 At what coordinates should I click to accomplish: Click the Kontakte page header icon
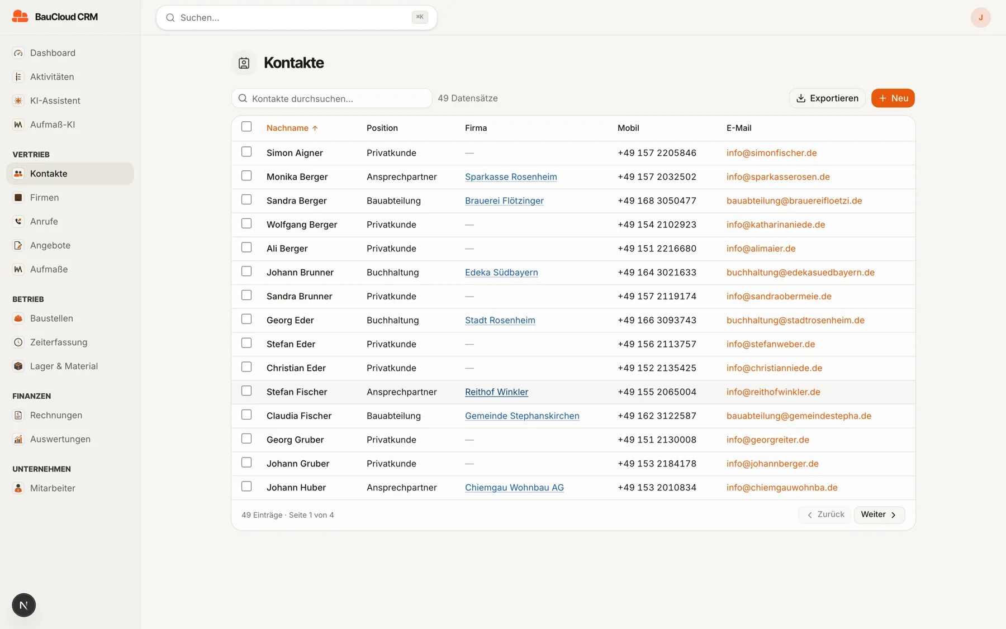pos(244,63)
